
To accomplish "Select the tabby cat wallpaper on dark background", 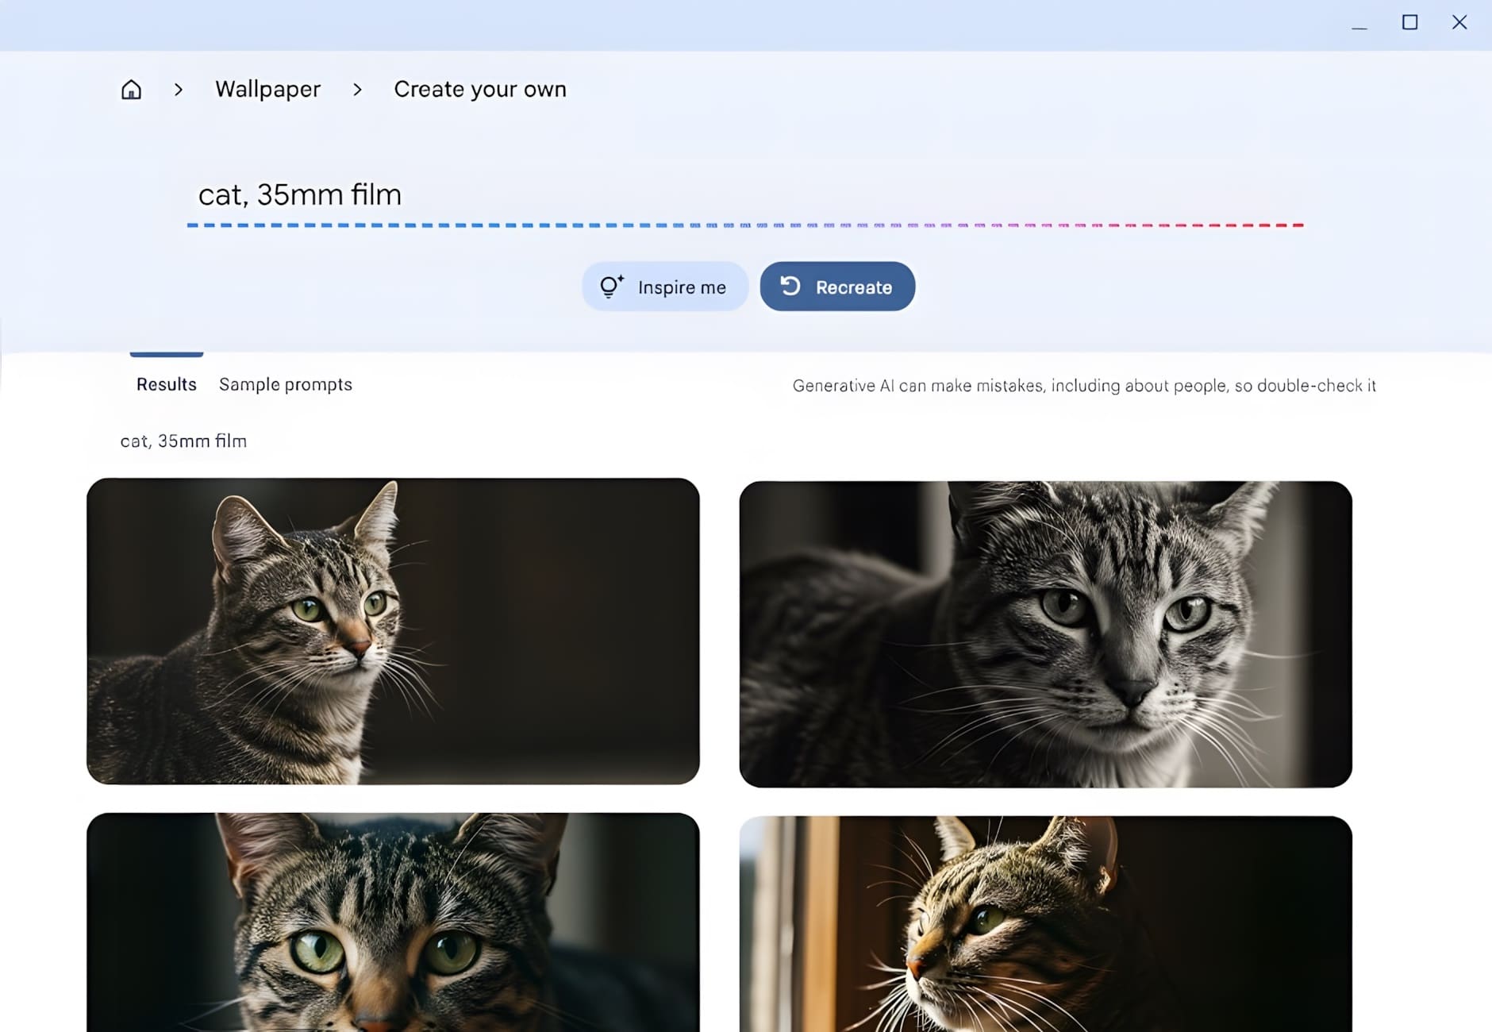I will [393, 631].
